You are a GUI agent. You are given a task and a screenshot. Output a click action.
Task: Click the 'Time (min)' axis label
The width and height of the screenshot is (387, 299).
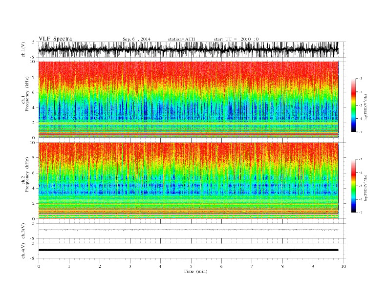[x=195, y=271]
